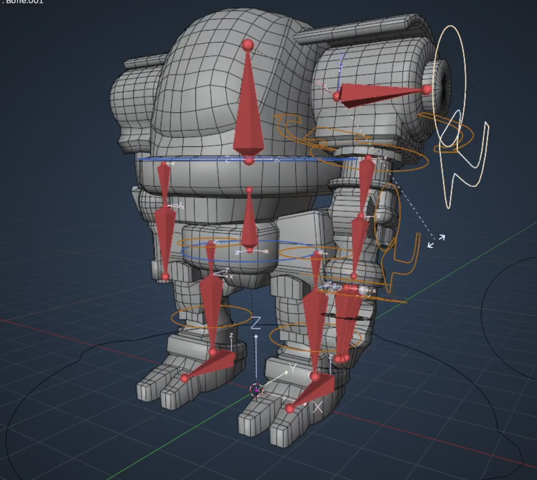Viewport: 537px width, 480px height.
Task: Select the upper arm bone below the shoulder cannon
Action: 366,186
